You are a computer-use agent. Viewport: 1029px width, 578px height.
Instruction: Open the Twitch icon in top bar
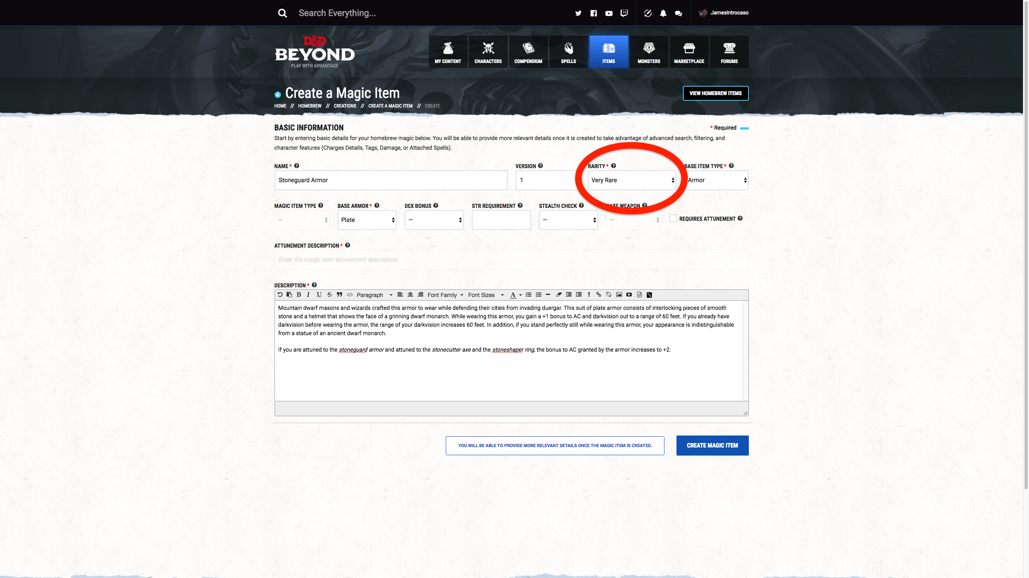point(624,13)
